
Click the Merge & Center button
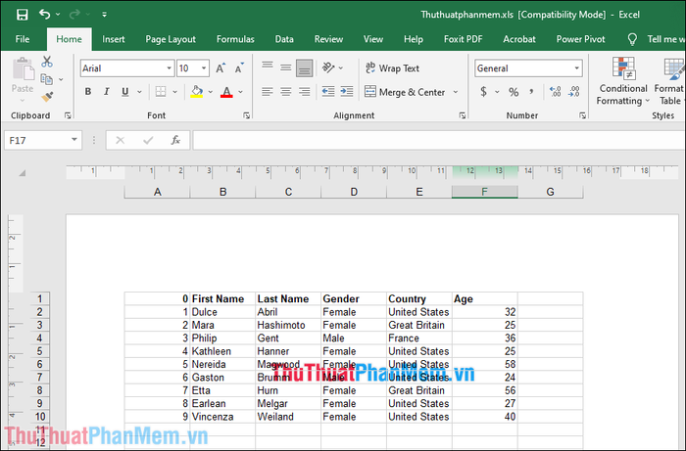point(404,92)
